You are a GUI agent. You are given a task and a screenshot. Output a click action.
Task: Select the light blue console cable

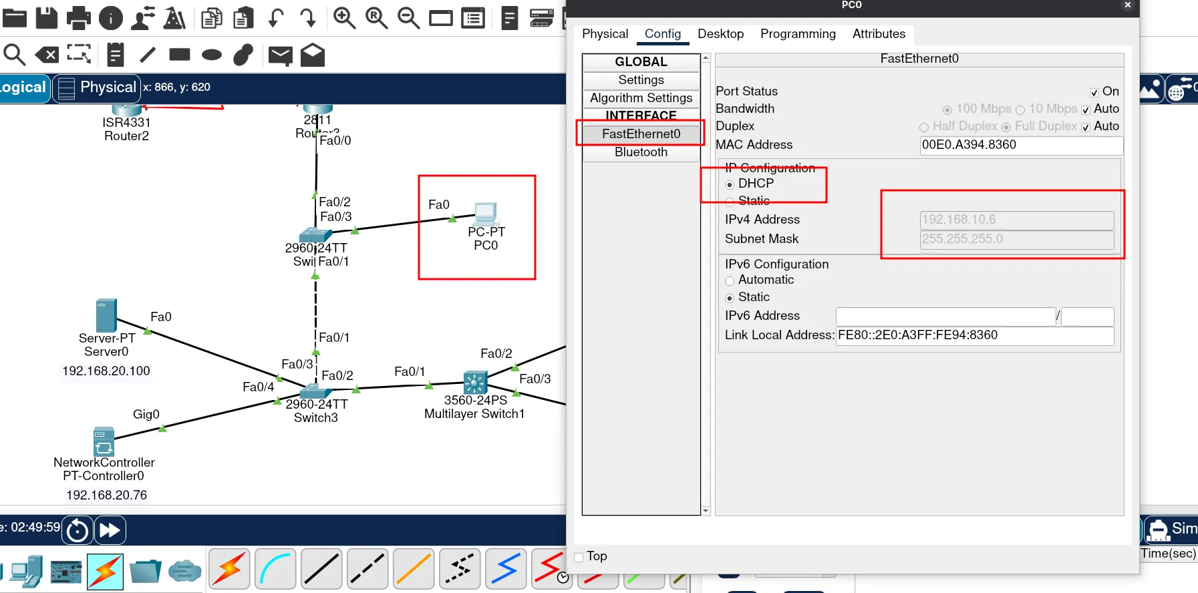pos(275,569)
